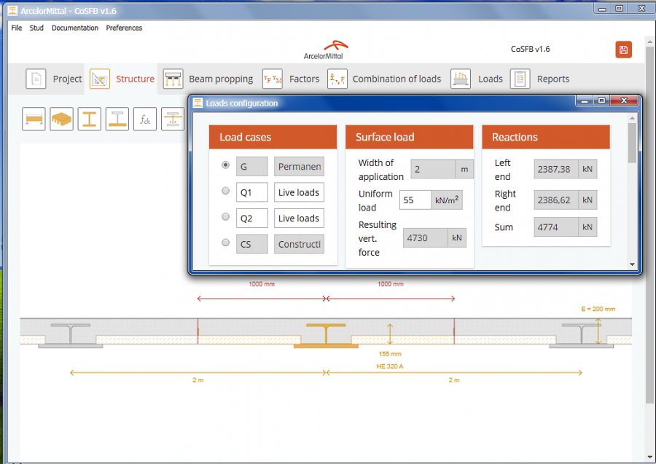Go to Combination of loads label
The image size is (656, 464).
pyautogui.click(x=397, y=79)
